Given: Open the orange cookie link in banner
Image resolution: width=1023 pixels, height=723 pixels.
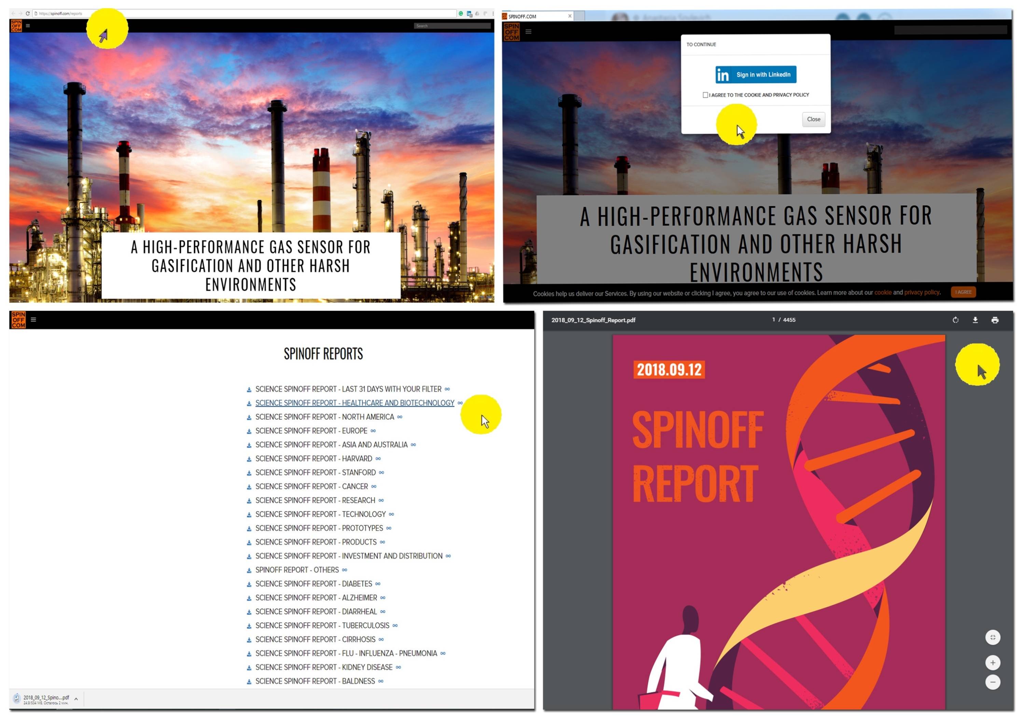Looking at the screenshot, I should click(883, 293).
